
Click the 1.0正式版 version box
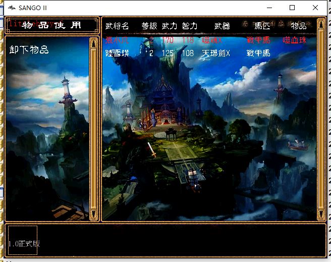(23, 240)
